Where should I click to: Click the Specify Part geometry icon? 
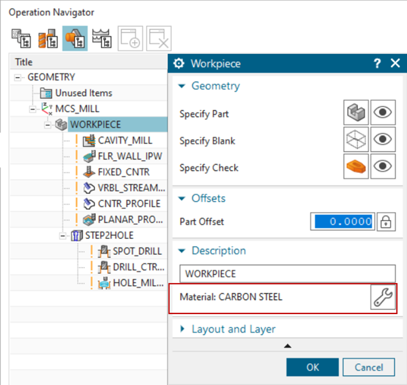(356, 113)
